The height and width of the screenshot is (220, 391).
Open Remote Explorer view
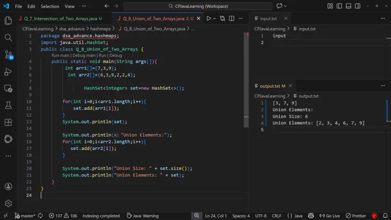click(x=8, y=89)
